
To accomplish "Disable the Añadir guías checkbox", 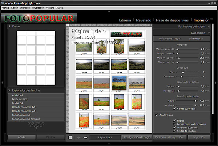I will point(157,115).
